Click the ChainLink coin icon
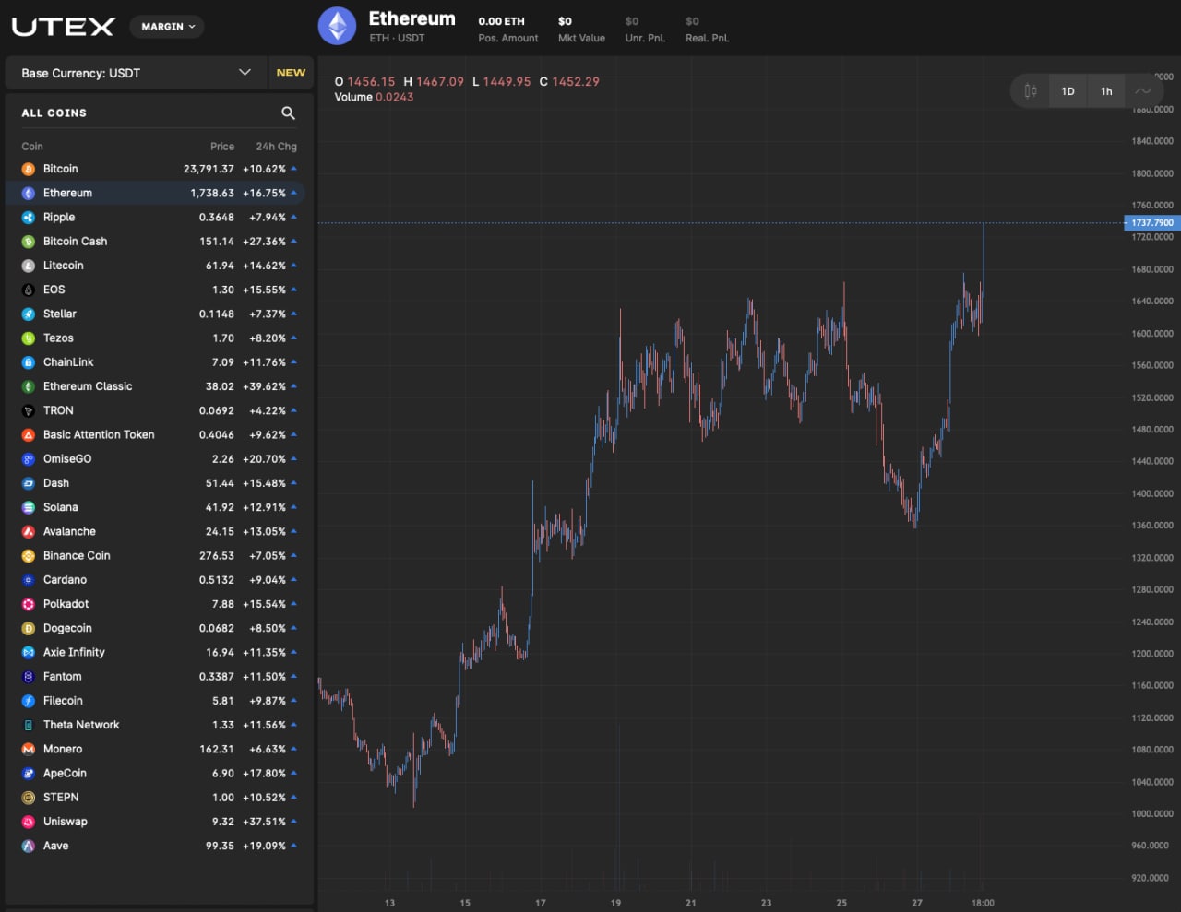1181x912 pixels. tap(29, 362)
